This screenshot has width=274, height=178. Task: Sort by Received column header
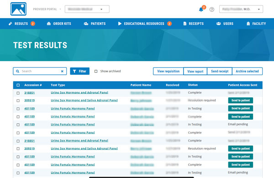tap(173, 85)
